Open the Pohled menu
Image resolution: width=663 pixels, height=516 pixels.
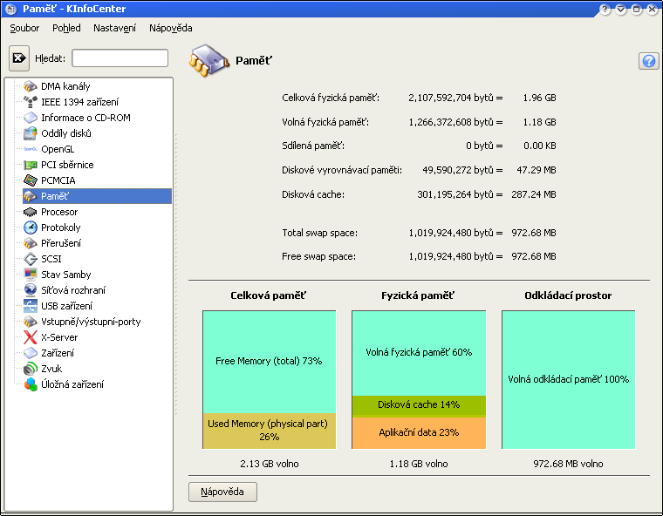(x=66, y=28)
